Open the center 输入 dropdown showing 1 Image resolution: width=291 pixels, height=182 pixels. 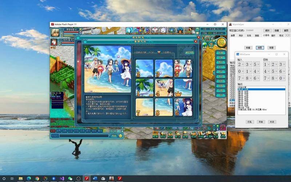[249, 71]
